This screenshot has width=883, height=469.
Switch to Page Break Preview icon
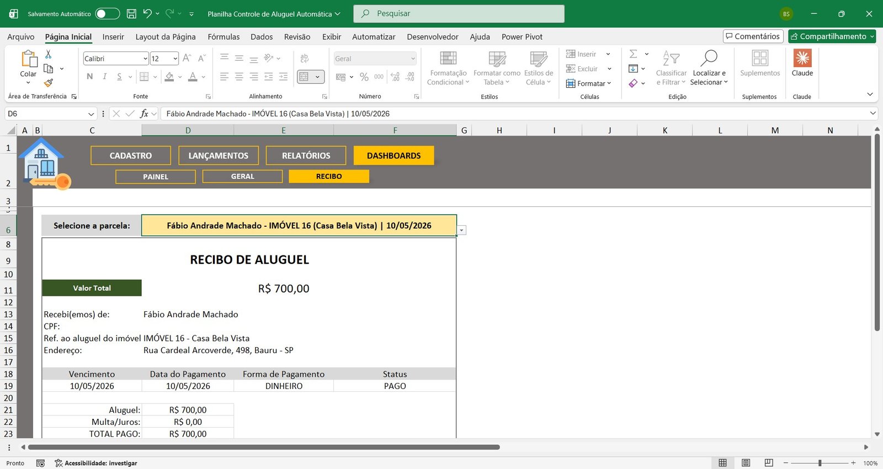point(769,463)
